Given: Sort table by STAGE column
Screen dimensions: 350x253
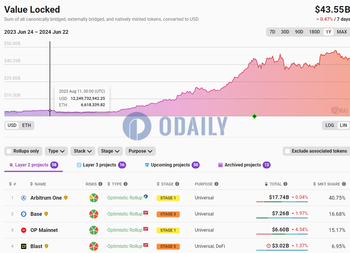Looking at the screenshot, I should coord(165,184).
